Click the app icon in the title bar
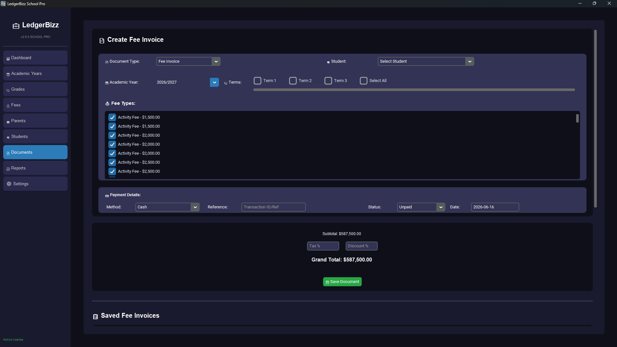Screen dimensions: 617x347 3,4
